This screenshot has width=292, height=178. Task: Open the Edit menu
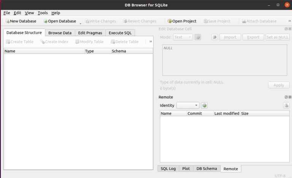(17, 13)
